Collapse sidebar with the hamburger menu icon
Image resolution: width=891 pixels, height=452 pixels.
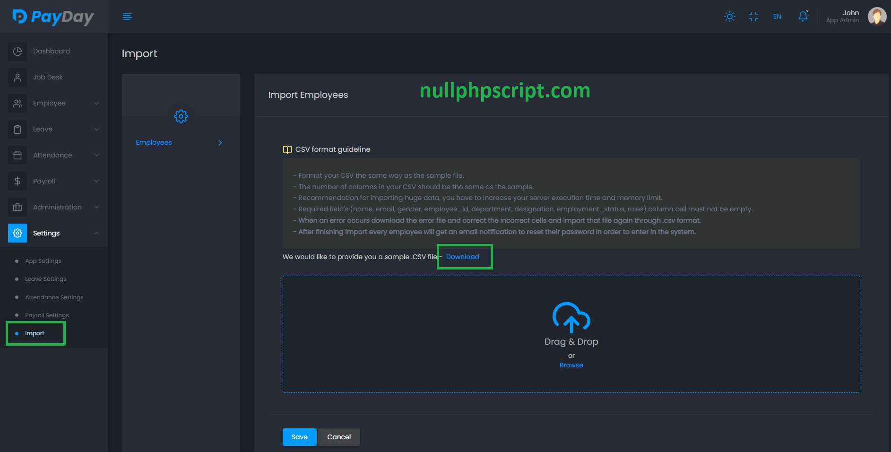(x=127, y=17)
